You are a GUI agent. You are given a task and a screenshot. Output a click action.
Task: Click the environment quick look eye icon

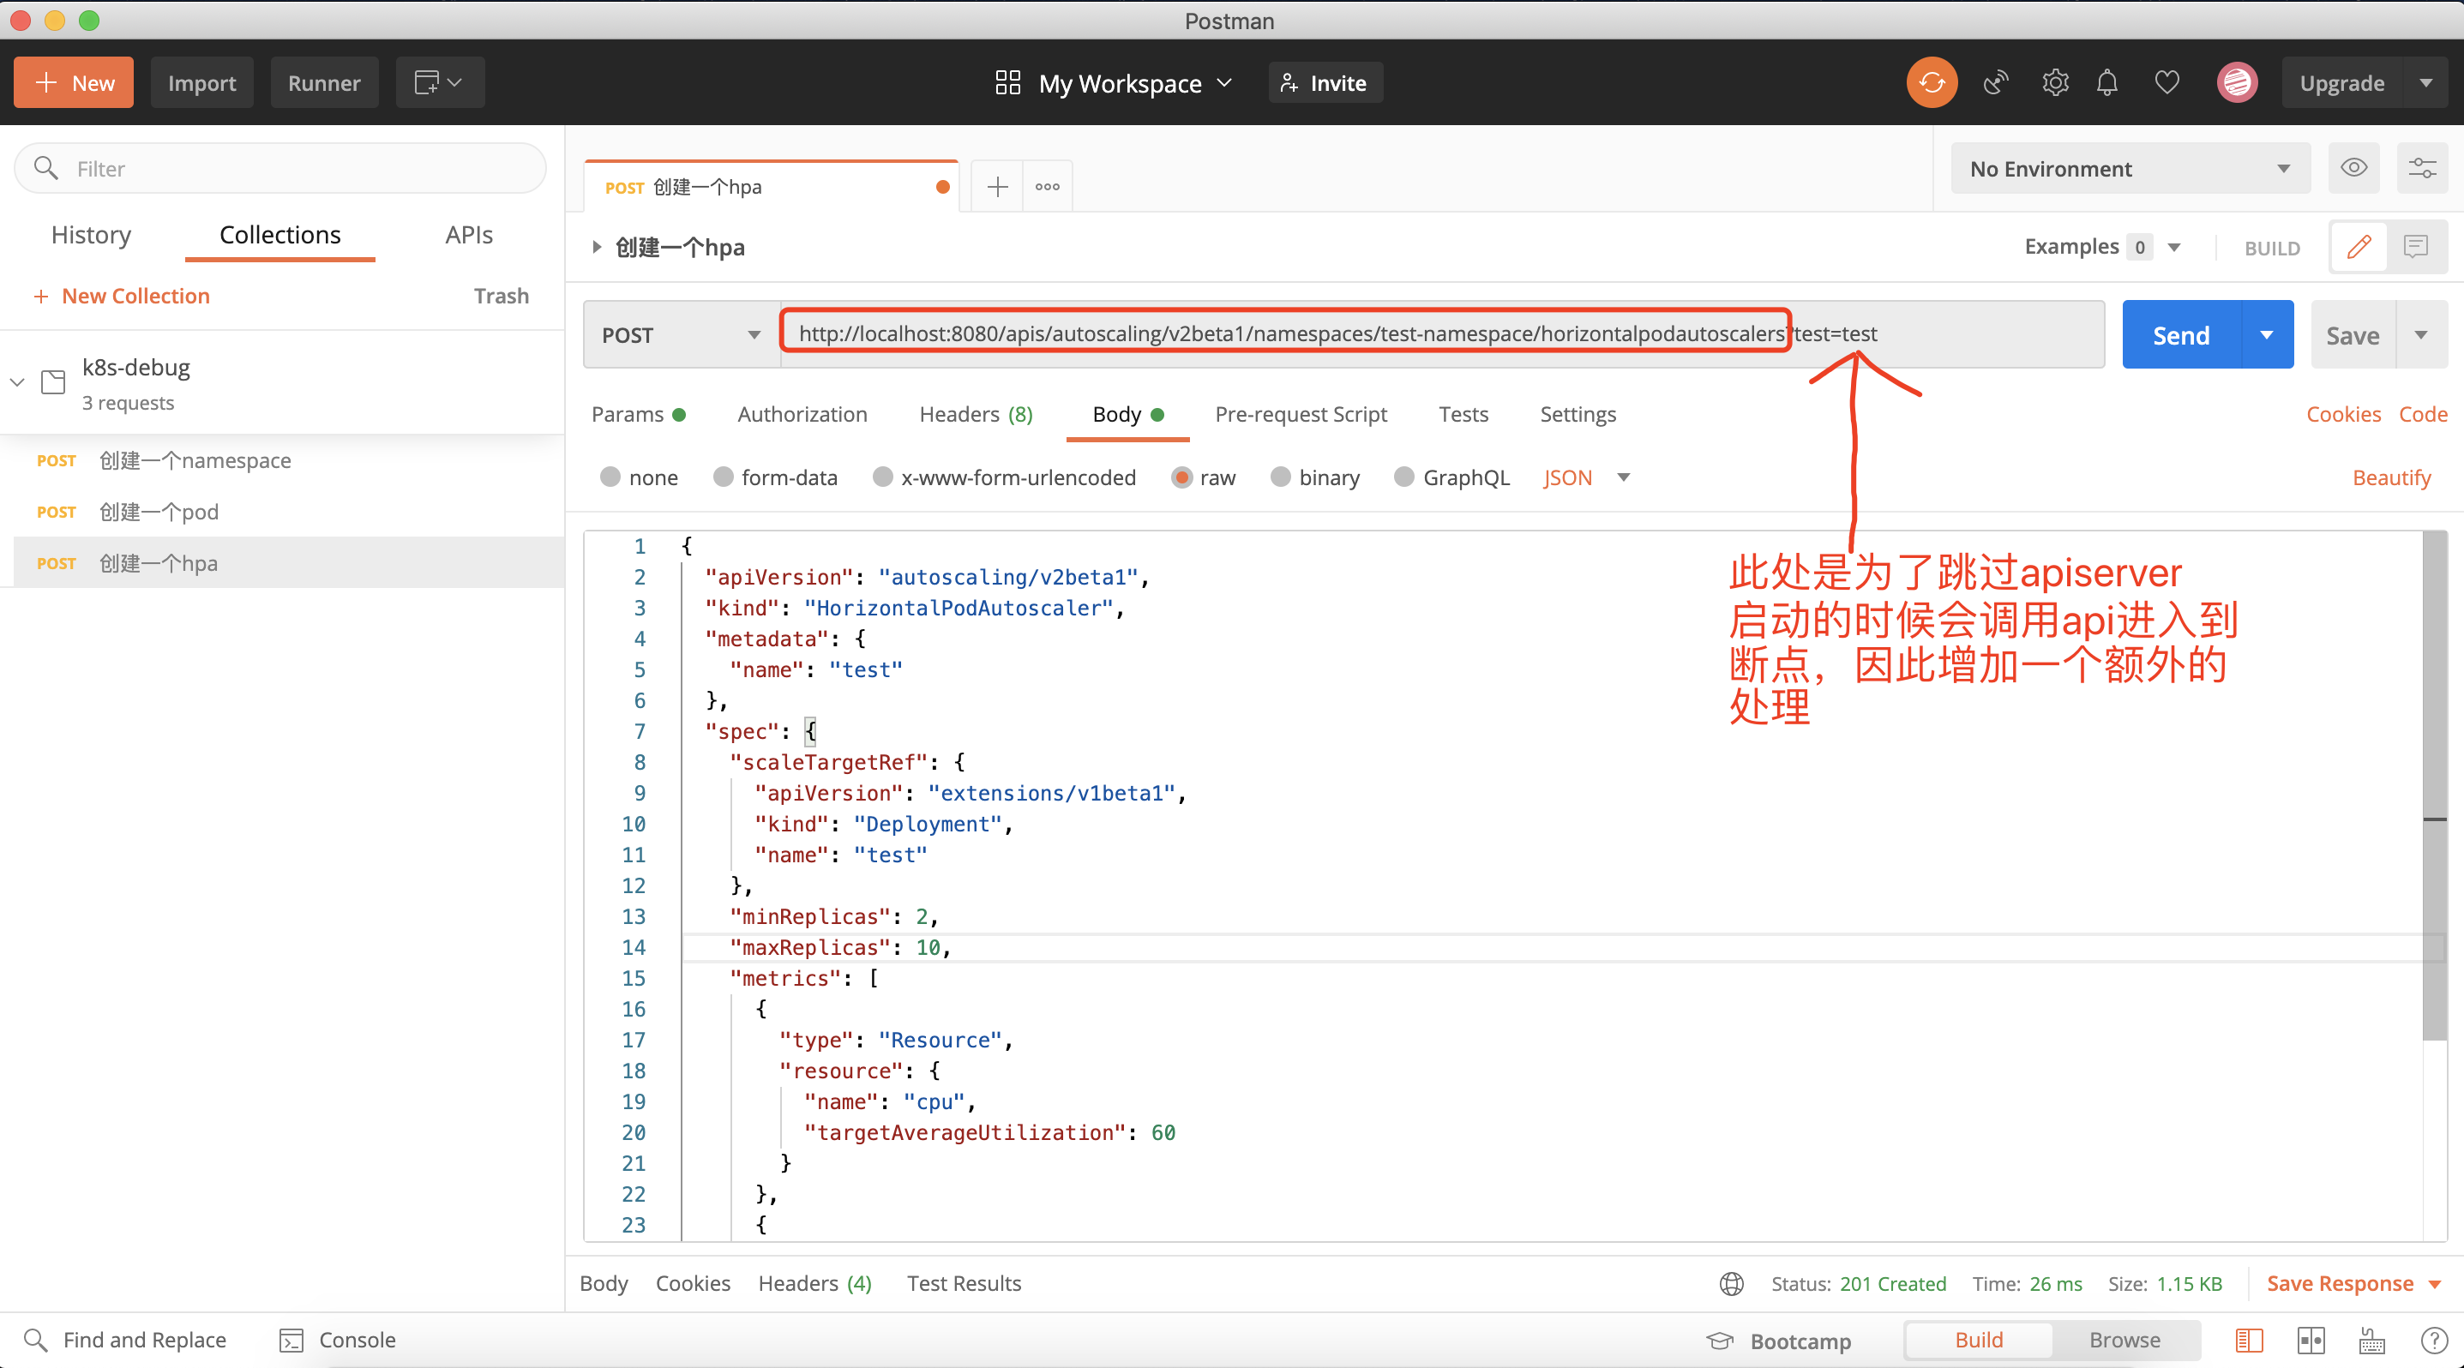point(2353,168)
